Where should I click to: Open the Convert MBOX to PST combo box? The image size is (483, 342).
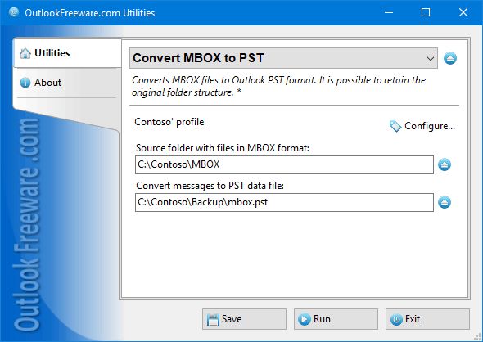coord(283,58)
